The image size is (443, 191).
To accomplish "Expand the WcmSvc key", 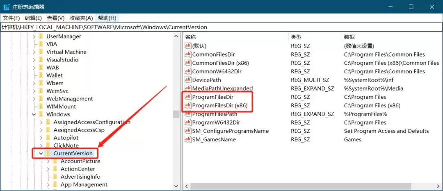I will click(x=34, y=91).
